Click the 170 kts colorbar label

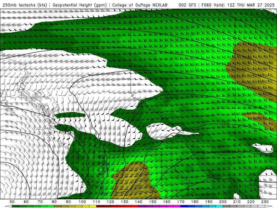pyautogui.click(x=180, y=202)
